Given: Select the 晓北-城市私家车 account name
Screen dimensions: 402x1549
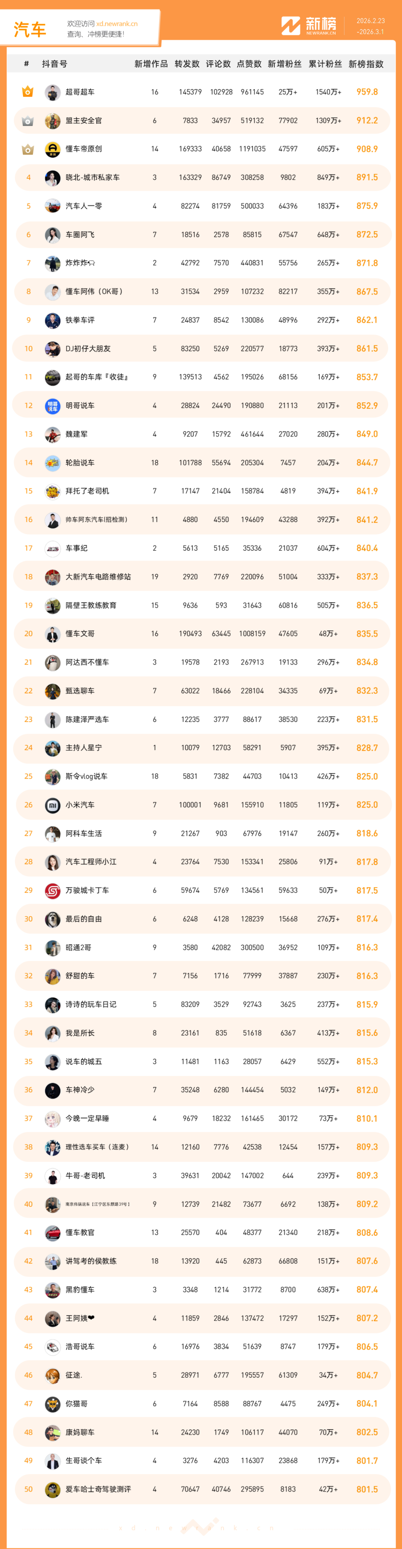Looking at the screenshot, I should (x=93, y=177).
